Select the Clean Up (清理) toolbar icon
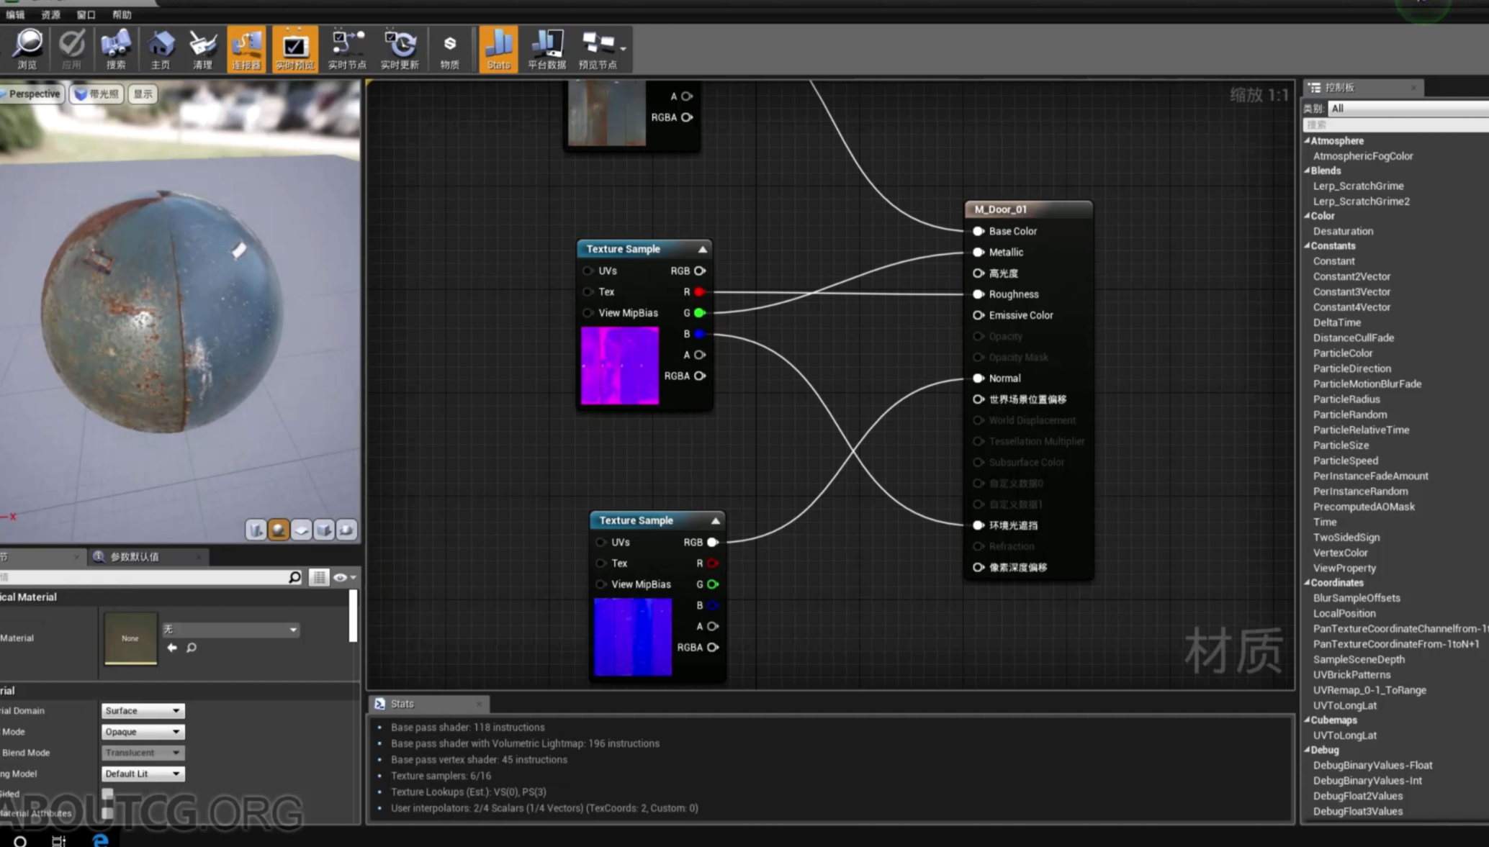The width and height of the screenshot is (1489, 847). tap(203, 48)
